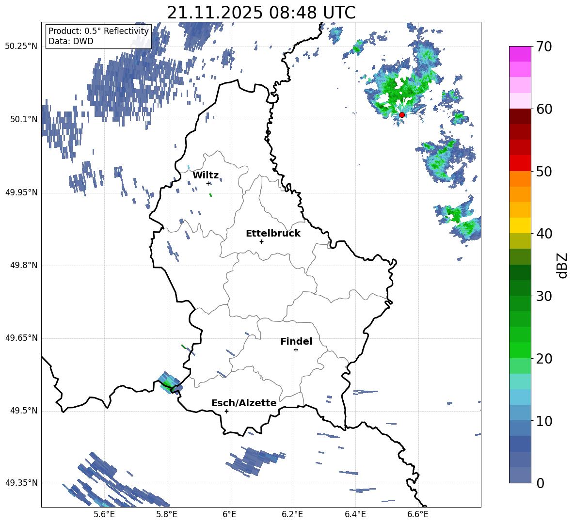This screenshot has height=524, width=574.
Task: Click the 40 colorbar tick label
Action: click(x=544, y=234)
